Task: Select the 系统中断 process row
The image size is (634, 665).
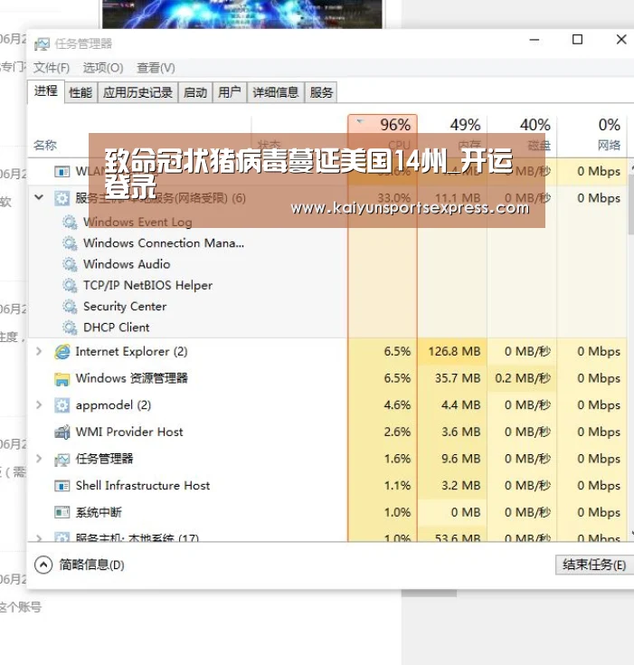Action: [327, 512]
